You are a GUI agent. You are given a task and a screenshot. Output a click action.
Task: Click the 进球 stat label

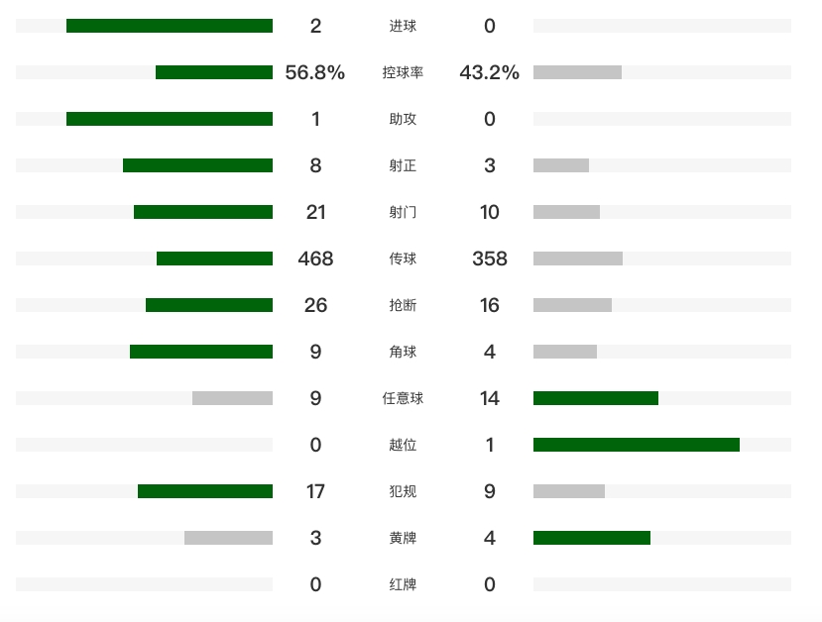[403, 26]
